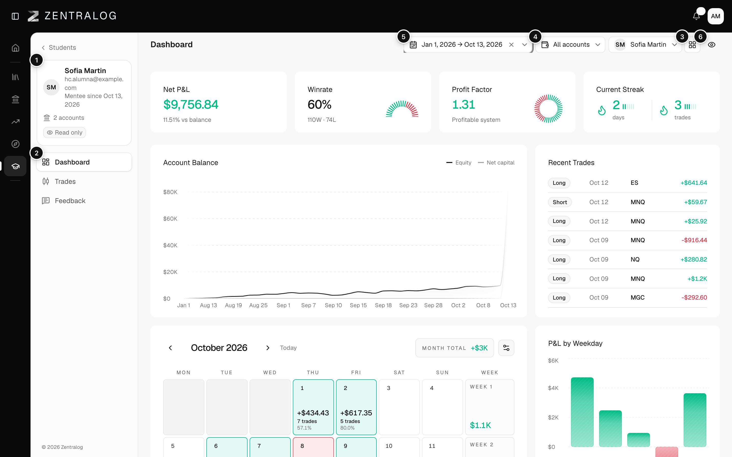Image resolution: width=732 pixels, height=457 pixels.
Task: Open the Feedback menu item
Action: [84, 201]
